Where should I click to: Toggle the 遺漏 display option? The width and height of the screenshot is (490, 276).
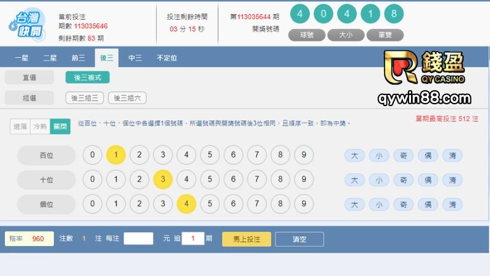(20, 126)
